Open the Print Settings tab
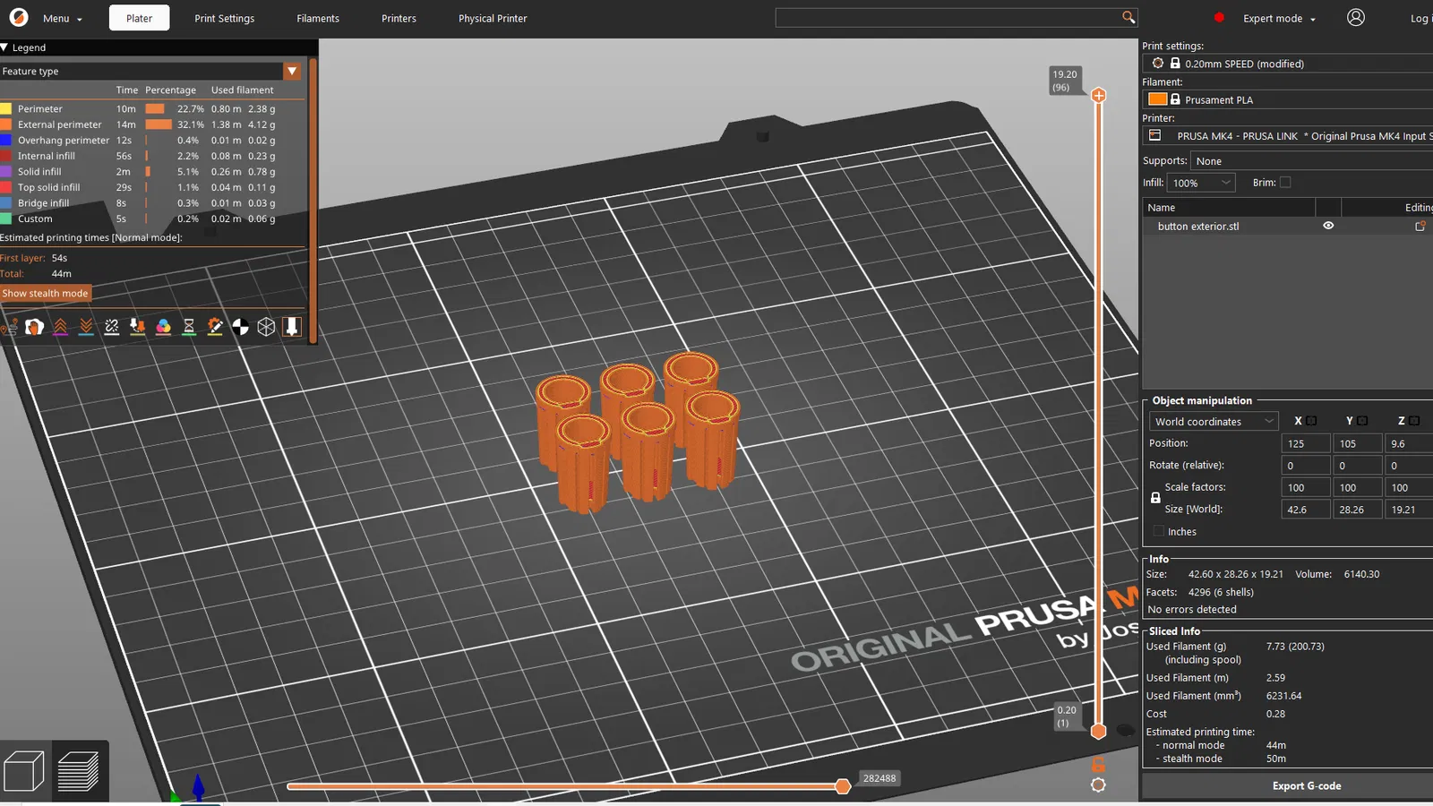The width and height of the screenshot is (1433, 806). click(224, 18)
